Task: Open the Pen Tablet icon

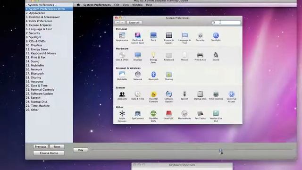Action: tap(200, 113)
